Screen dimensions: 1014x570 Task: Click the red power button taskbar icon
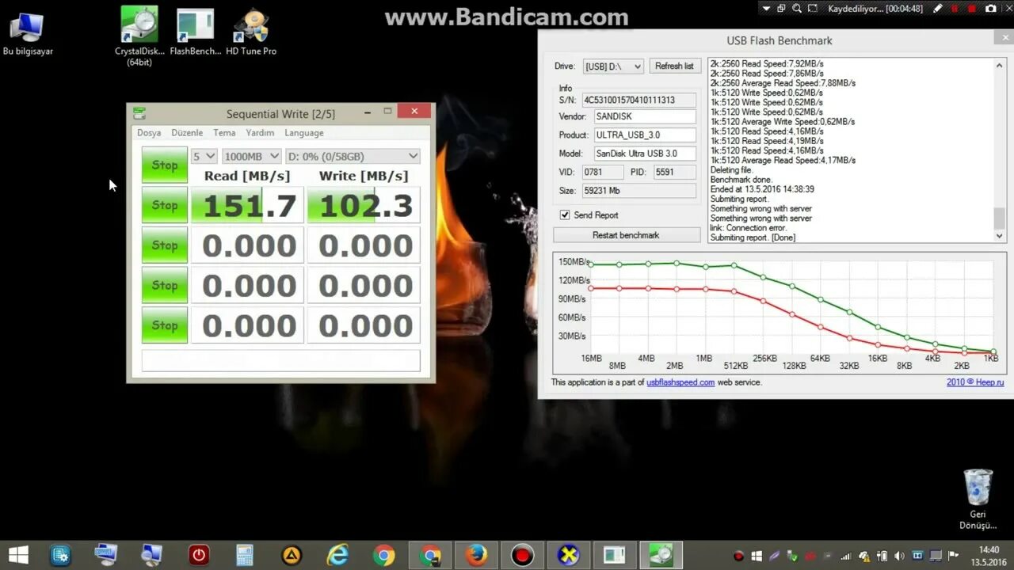point(199,555)
